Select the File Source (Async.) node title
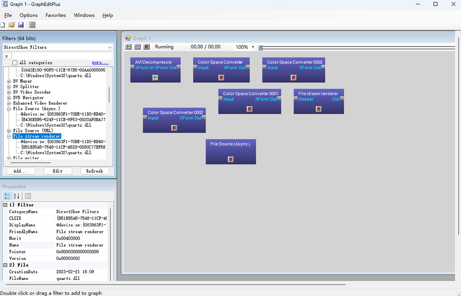Viewport: 461px width, 296px height. click(230, 144)
